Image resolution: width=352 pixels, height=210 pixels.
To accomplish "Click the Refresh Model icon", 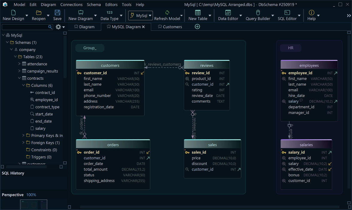I will [x=167, y=13].
